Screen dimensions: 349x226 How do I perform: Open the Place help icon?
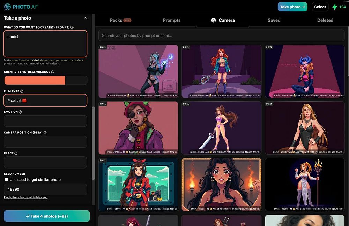tap(16, 153)
